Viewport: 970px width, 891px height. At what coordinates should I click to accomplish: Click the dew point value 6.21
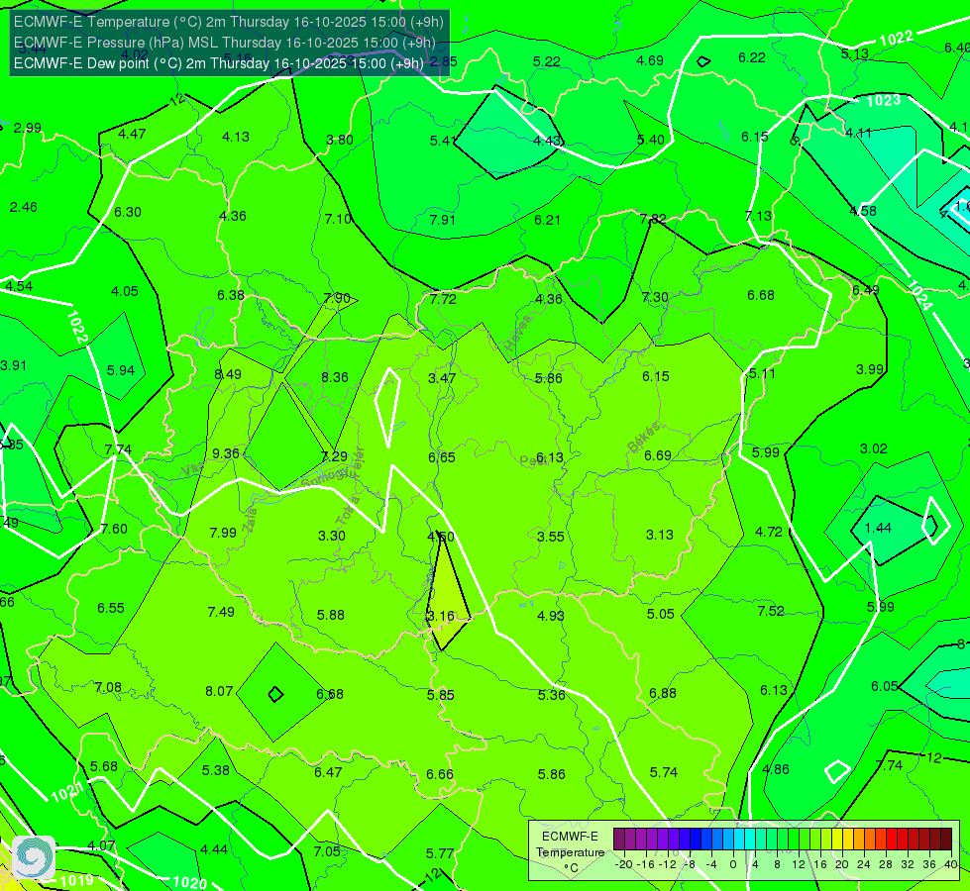click(548, 220)
